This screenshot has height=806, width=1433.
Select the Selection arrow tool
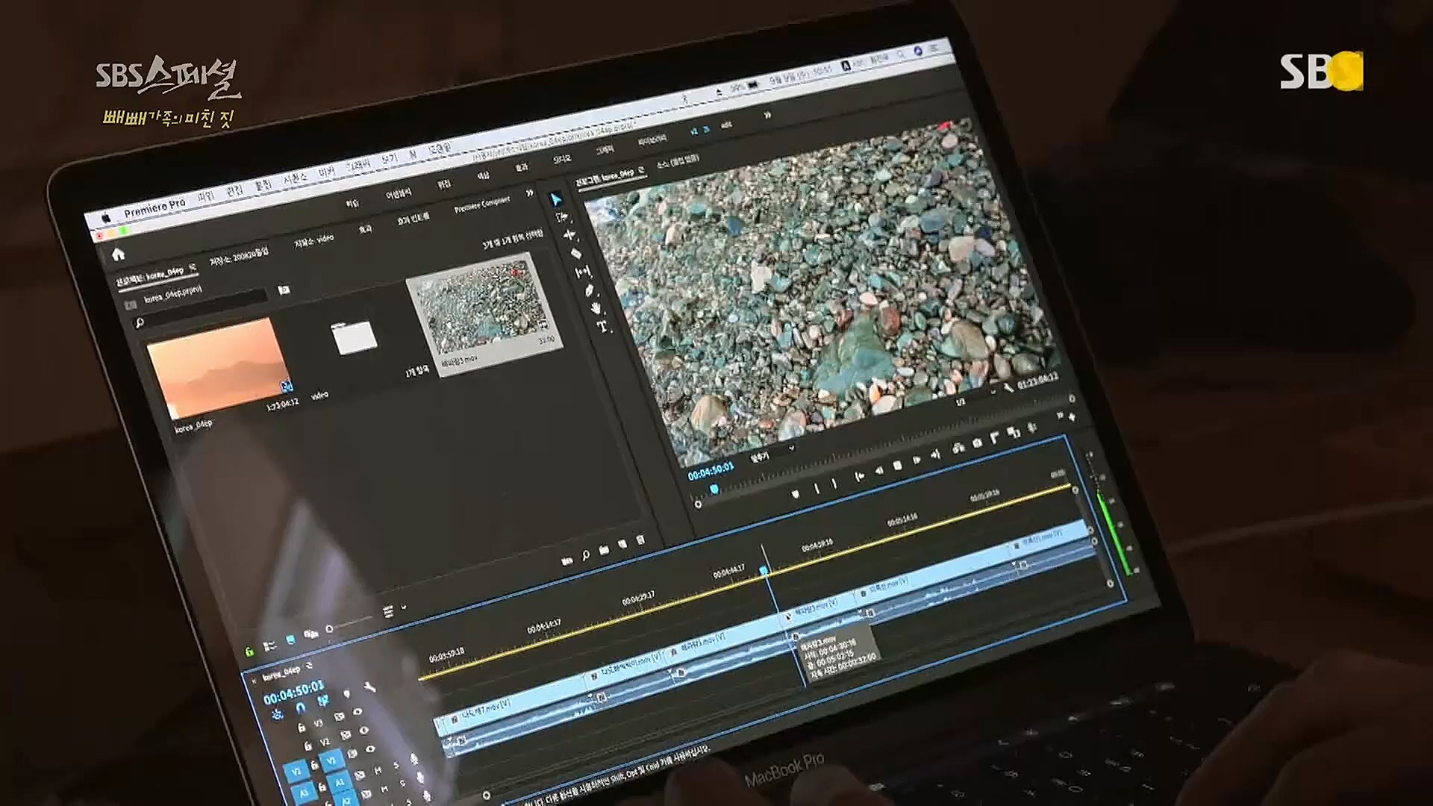(x=556, y=199)
